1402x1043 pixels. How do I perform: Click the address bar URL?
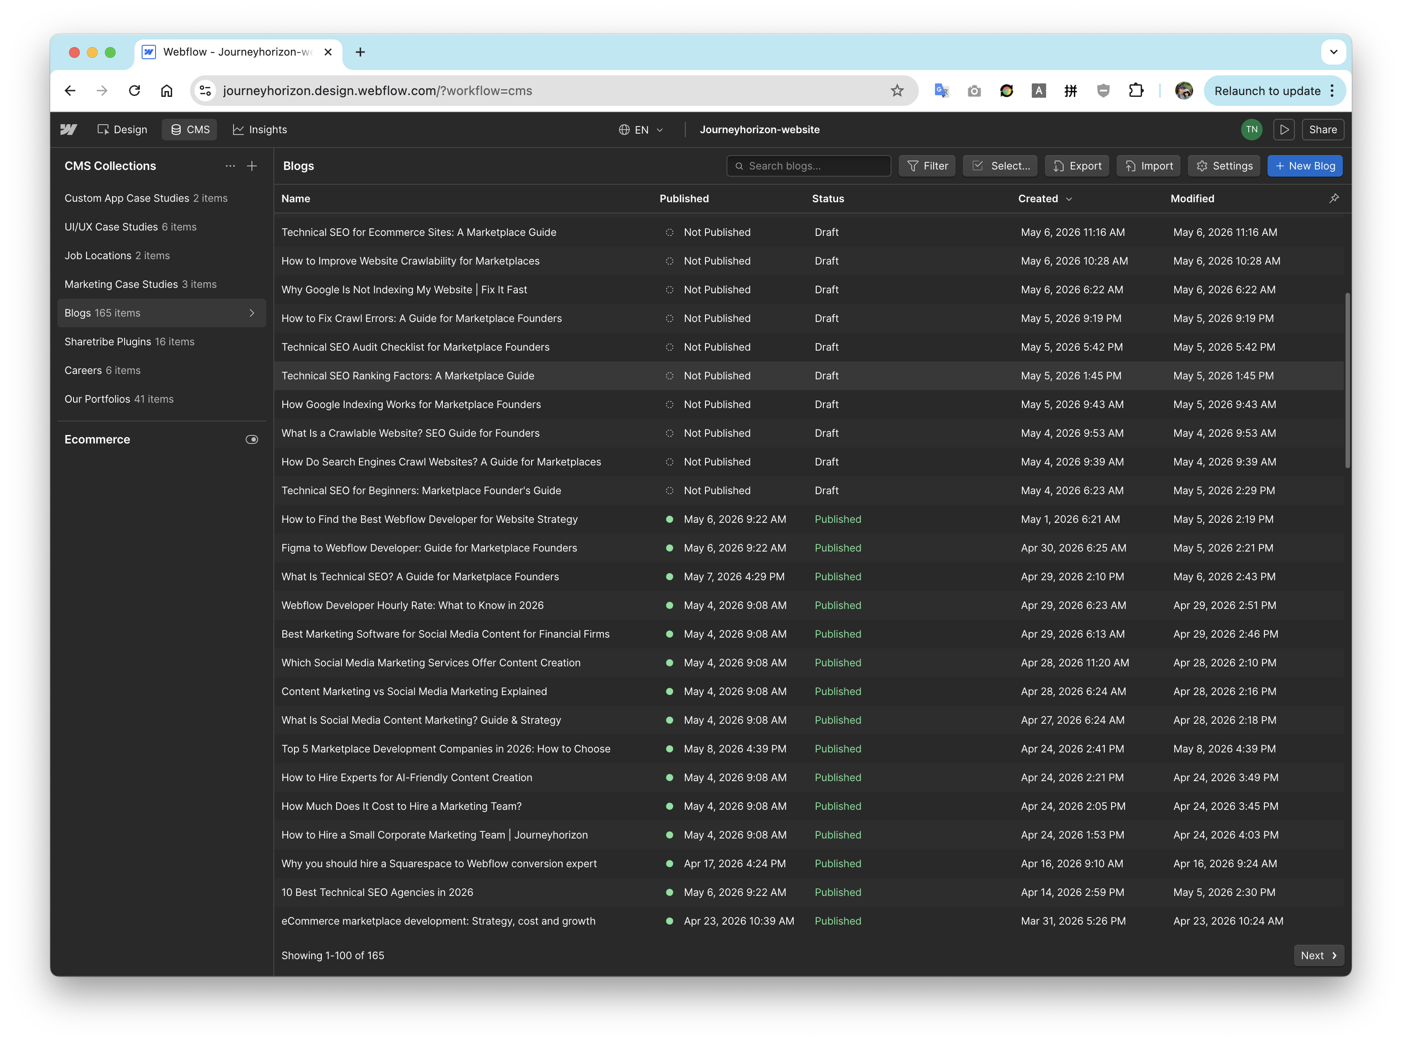[377, 91]
